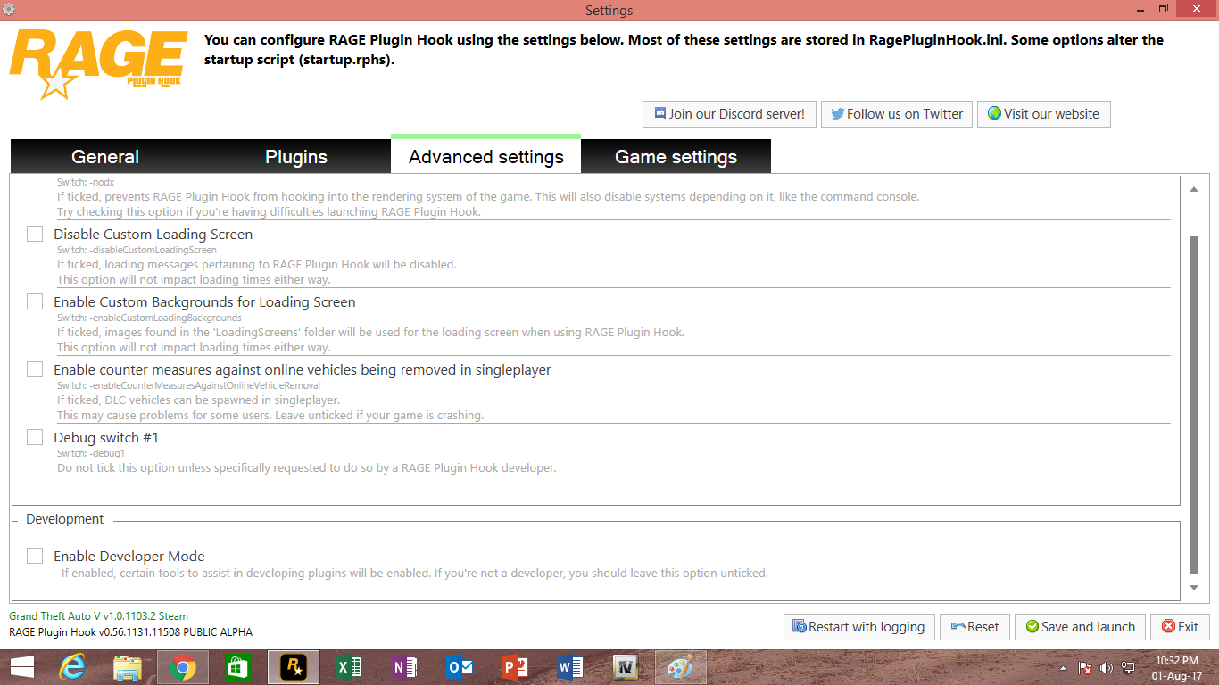Viewport: 1219px width, 685px height.
Task: Click the Reset button
Action: pos(974,627)
